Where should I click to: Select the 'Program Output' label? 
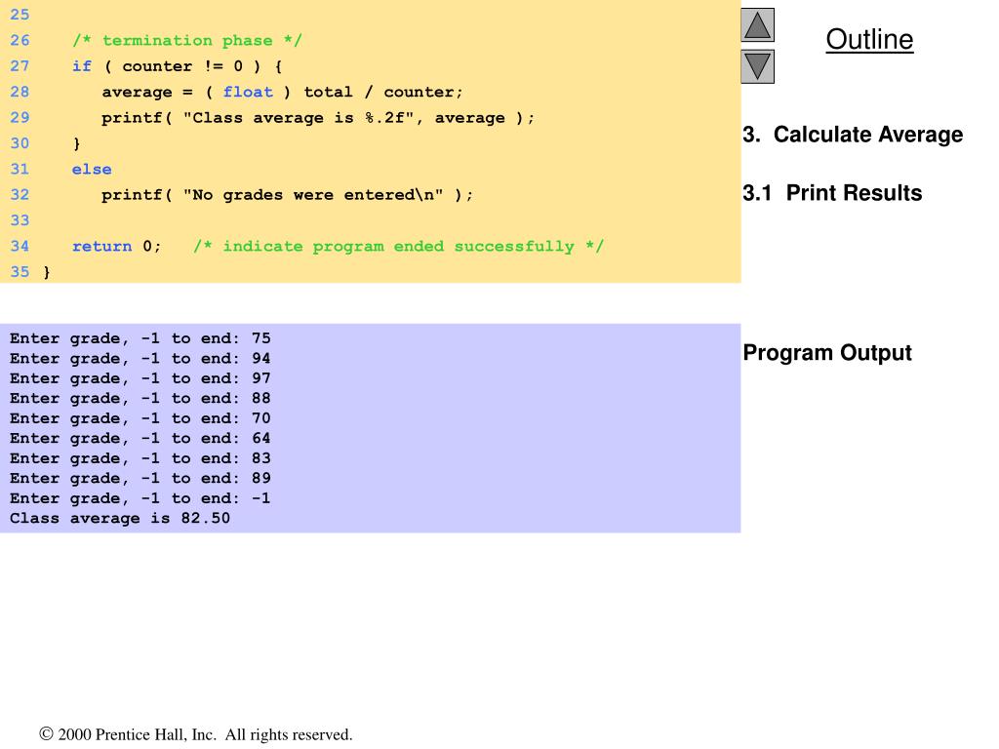click(827, 353)
